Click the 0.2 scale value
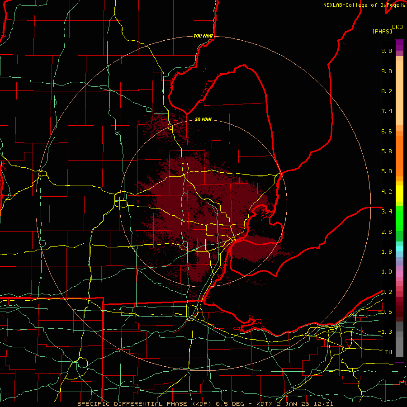The width and height of the screenshot is (407, 407). click(x=387, y=292)
